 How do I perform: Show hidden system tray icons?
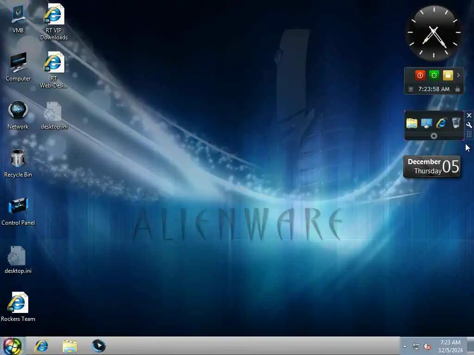(405, 347)
